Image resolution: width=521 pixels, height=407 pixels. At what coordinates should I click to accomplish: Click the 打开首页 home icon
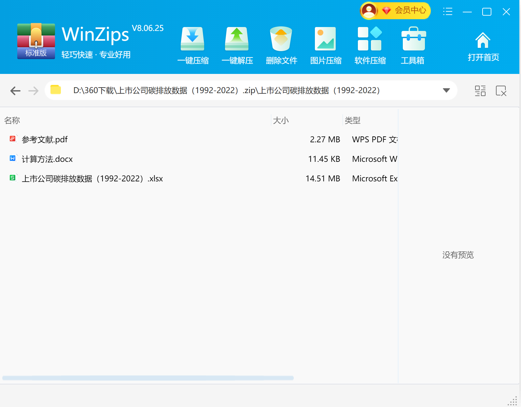(x=483, y=40)
